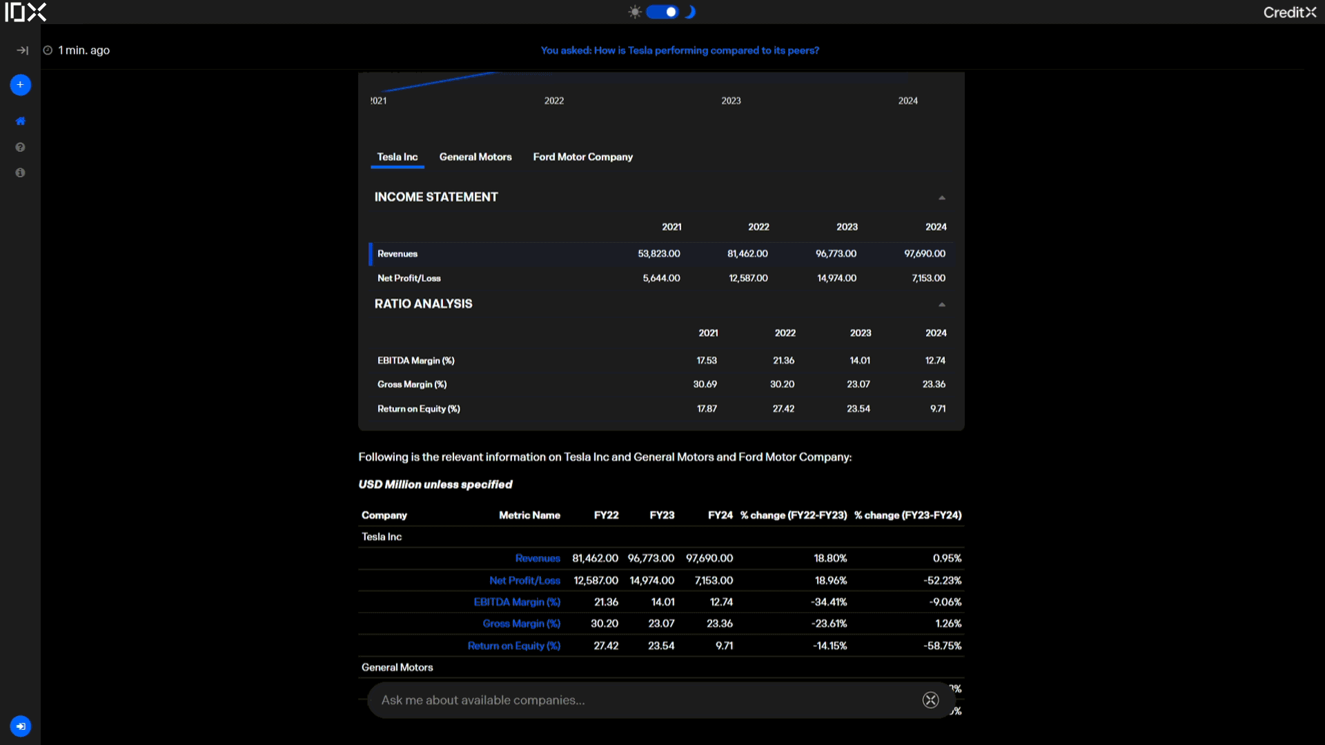Click the IDX logo in the header
Viewport: 1325px width, 745px height.
coord(26,12)
